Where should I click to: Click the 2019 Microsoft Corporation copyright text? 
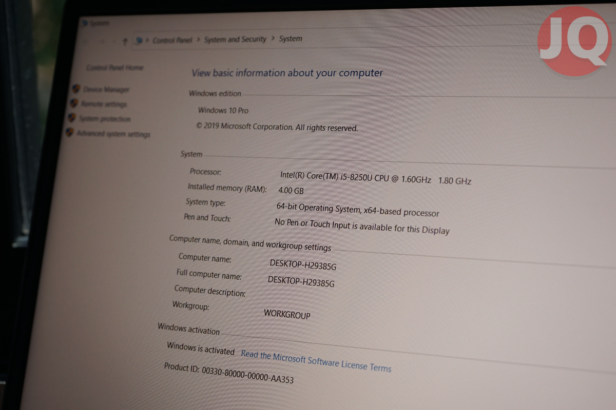point(277,127)
